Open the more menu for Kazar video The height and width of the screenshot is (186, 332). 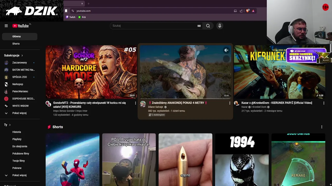pos(324,103)
